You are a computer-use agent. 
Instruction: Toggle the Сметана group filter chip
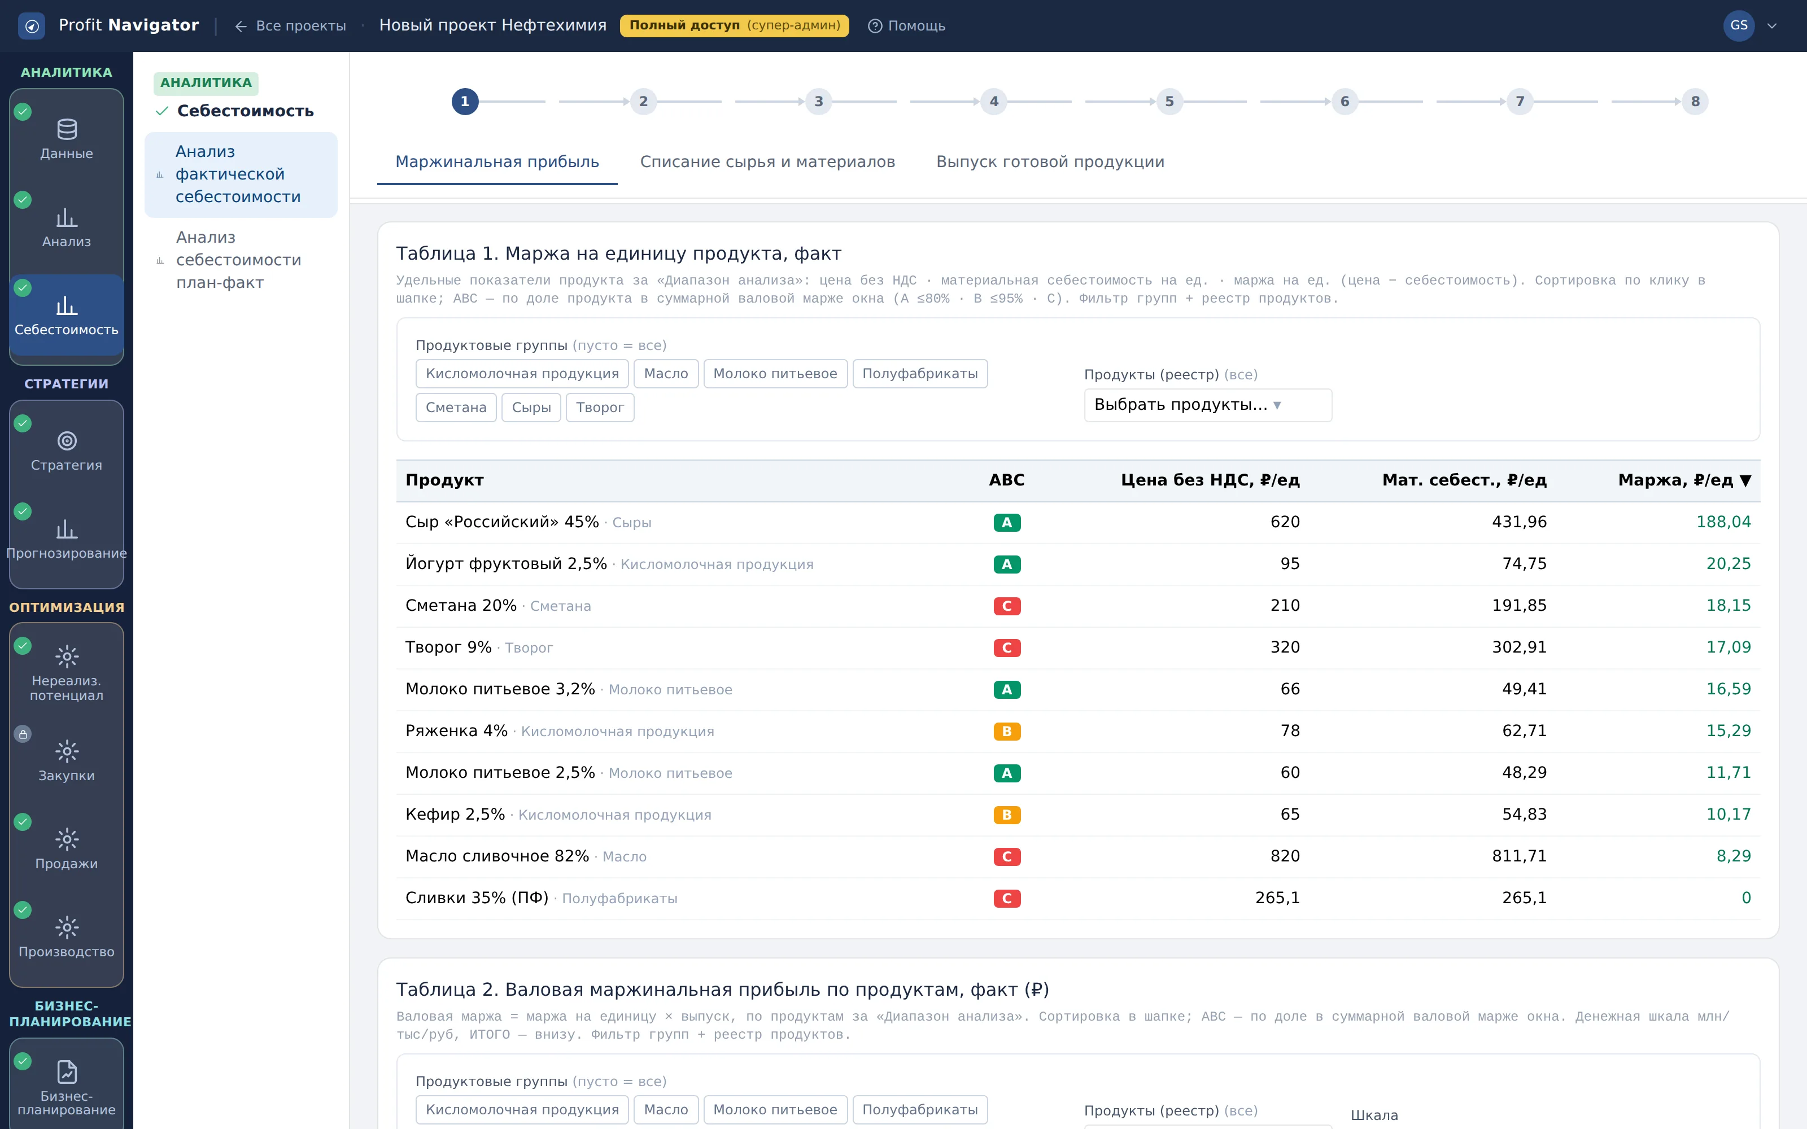456,407
